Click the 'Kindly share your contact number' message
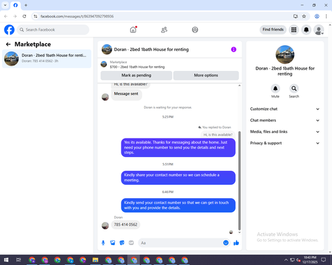332x265 pixels. (178, 178)
